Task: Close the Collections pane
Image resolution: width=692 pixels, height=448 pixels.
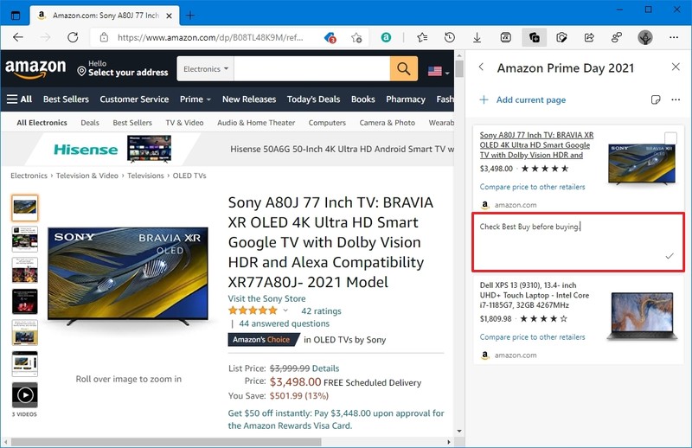Action: [676, 67]
